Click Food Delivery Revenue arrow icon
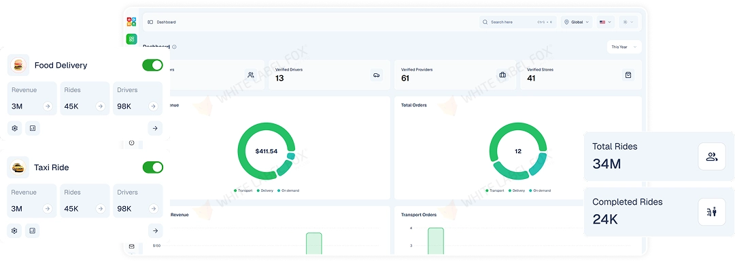This screenshot has width=735, height=263. coord(48,106)
